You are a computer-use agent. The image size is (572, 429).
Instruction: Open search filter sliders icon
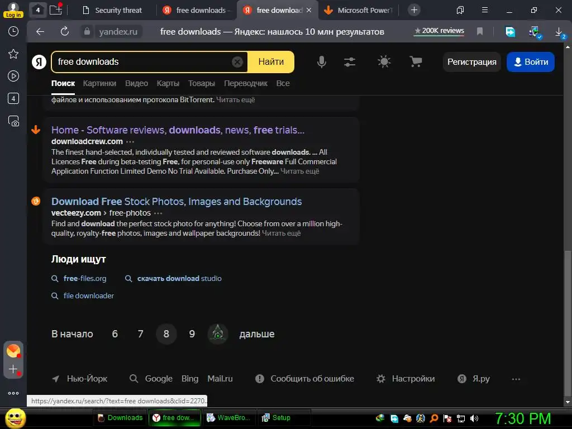[350, 62]
